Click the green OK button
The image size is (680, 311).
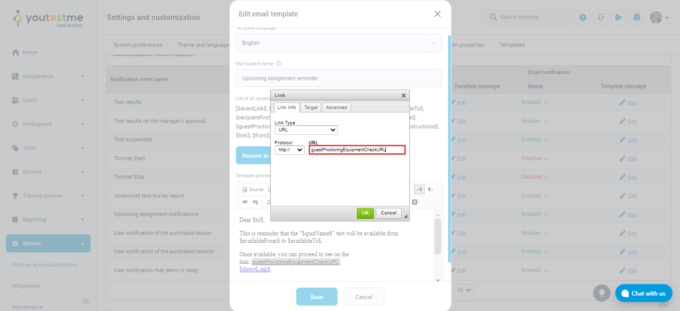[365, 213]
